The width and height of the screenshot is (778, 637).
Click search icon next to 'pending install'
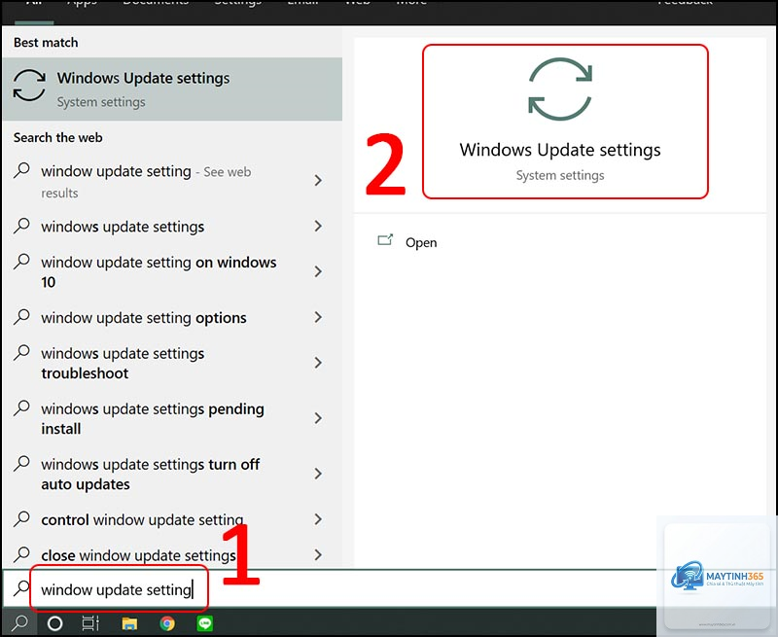(x=21, y=407)
